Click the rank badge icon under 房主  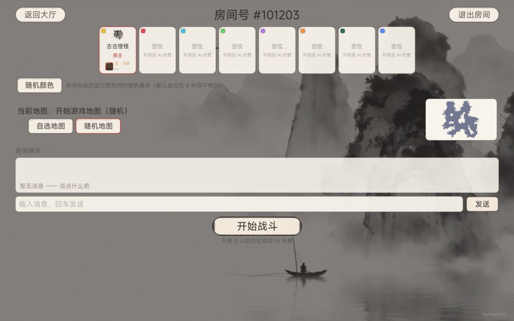[109, 66]
